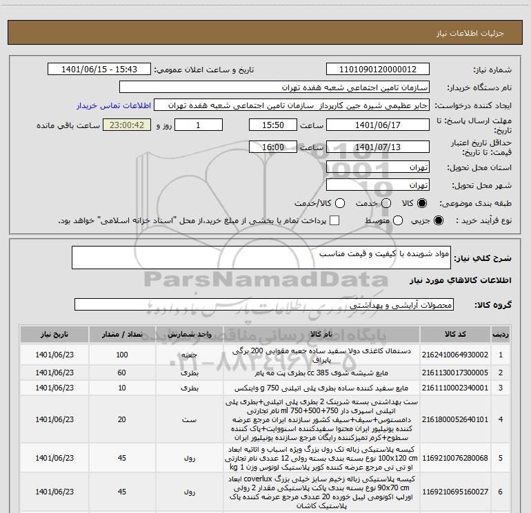This screenshot has height=513, width=531.
Task: Click the need date 1401/06/23 in row 6
Action: (x=54, y=492)
